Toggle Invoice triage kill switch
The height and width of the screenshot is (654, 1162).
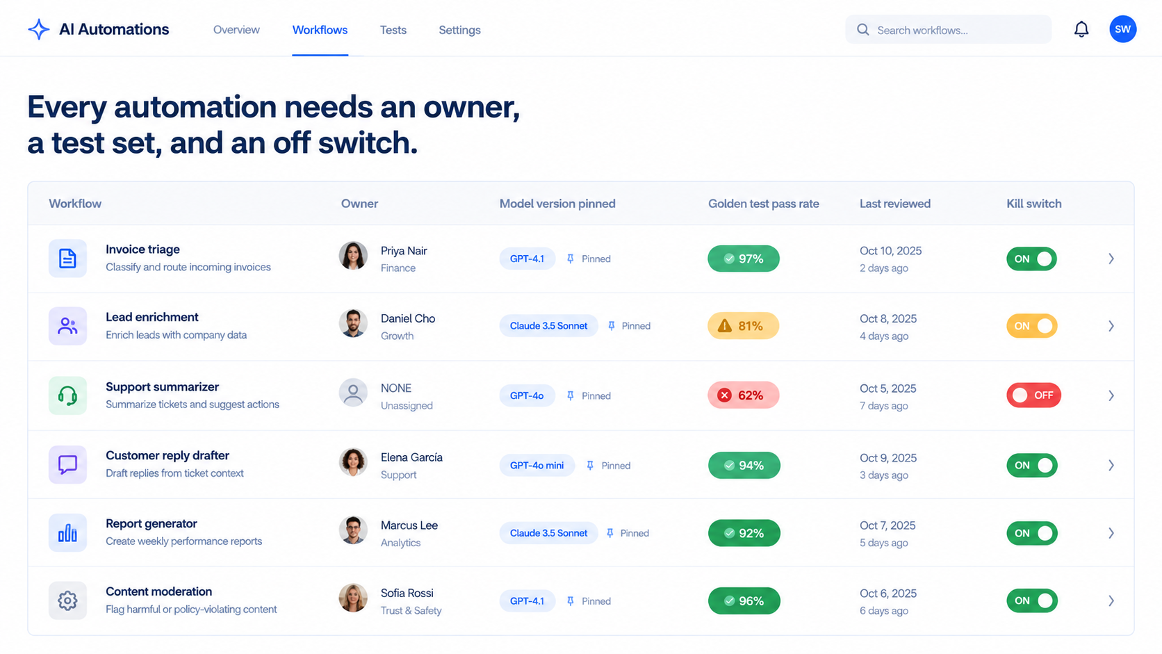click(1031, 259)
